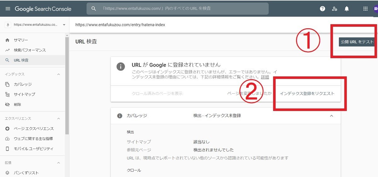Focus the URL inspection search field
The height and width of the screenshot is (177, 378).
point(178,9)
